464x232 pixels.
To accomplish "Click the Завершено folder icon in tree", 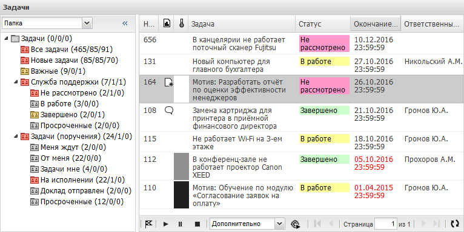I will pos(35,115).
